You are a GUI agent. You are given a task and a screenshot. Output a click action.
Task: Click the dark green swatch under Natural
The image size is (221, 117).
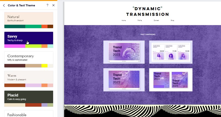15,26
